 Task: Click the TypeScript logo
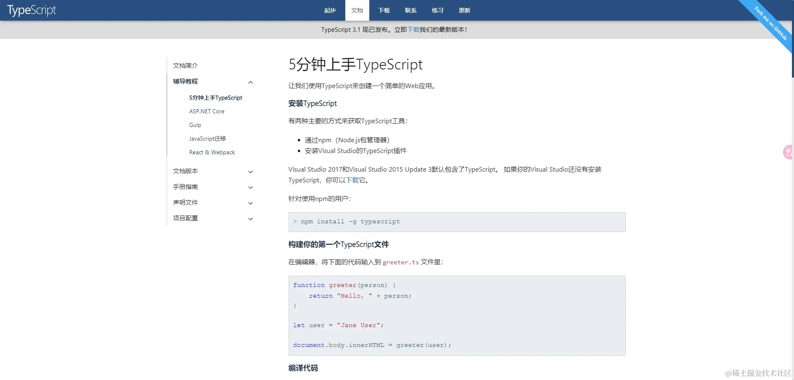tap(31, 10)
